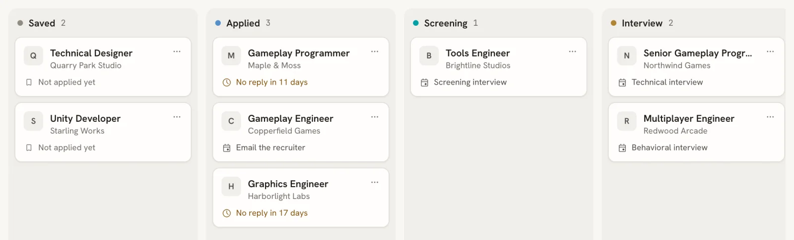Image resolution: width=794 pixels, height=240 pixels.
Task: Click calendar icon beside Screening interview
Action: (x=424, y=83)
